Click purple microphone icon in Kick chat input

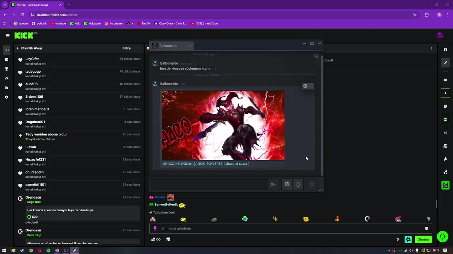(155, 228)
